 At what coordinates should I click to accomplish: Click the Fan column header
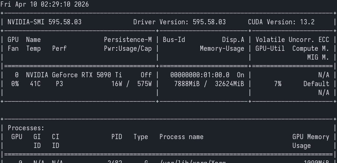[13, 49]
